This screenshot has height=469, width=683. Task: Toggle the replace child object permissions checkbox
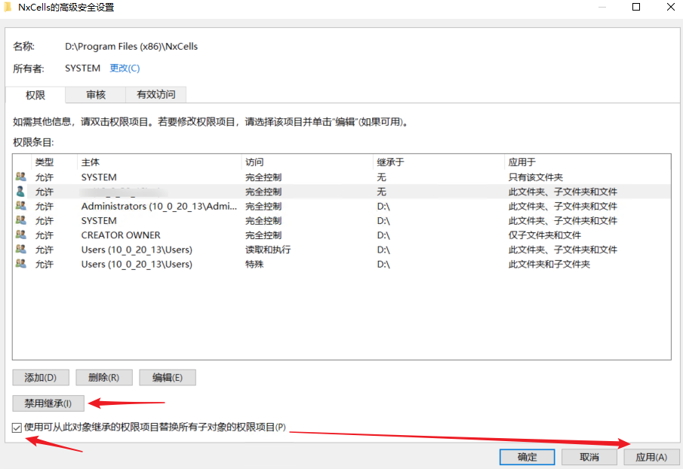point(17,428)
